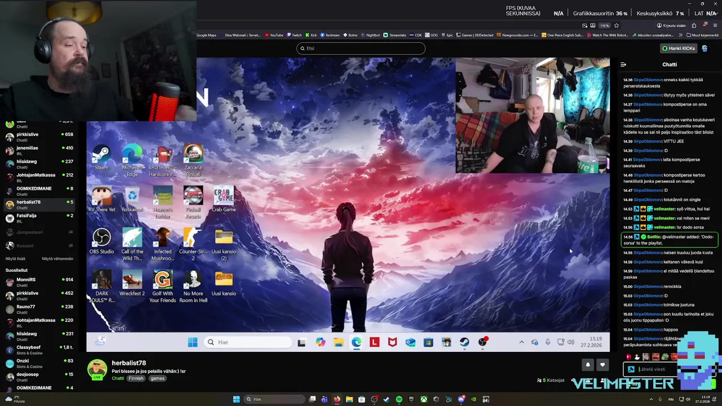Click the notification bell for herbalist78
Image resolution: width=722 pixels, height=406 pixels.
click(588, 365)
